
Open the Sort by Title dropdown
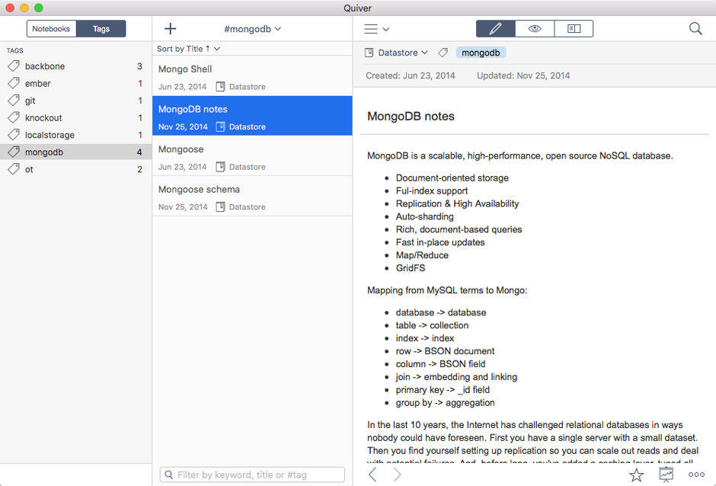pyautogui.click(x=188, y=49)
